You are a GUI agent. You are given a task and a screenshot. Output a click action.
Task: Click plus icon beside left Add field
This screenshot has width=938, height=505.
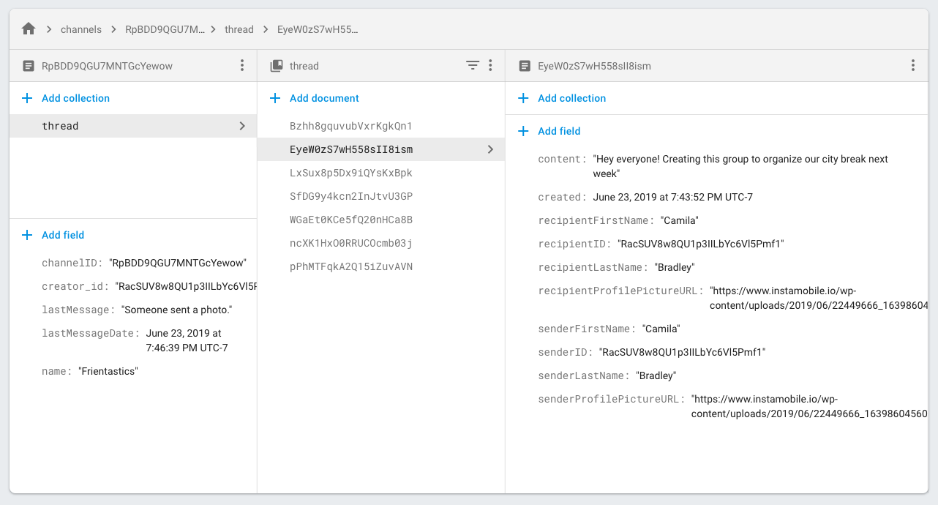(27, 235)
